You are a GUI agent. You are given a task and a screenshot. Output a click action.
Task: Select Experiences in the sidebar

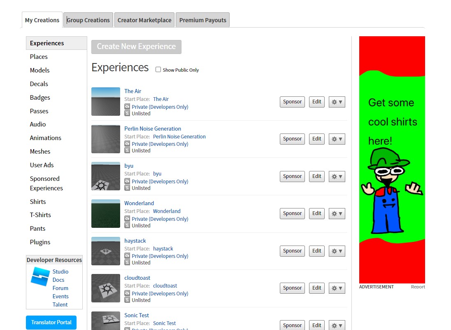56,43
